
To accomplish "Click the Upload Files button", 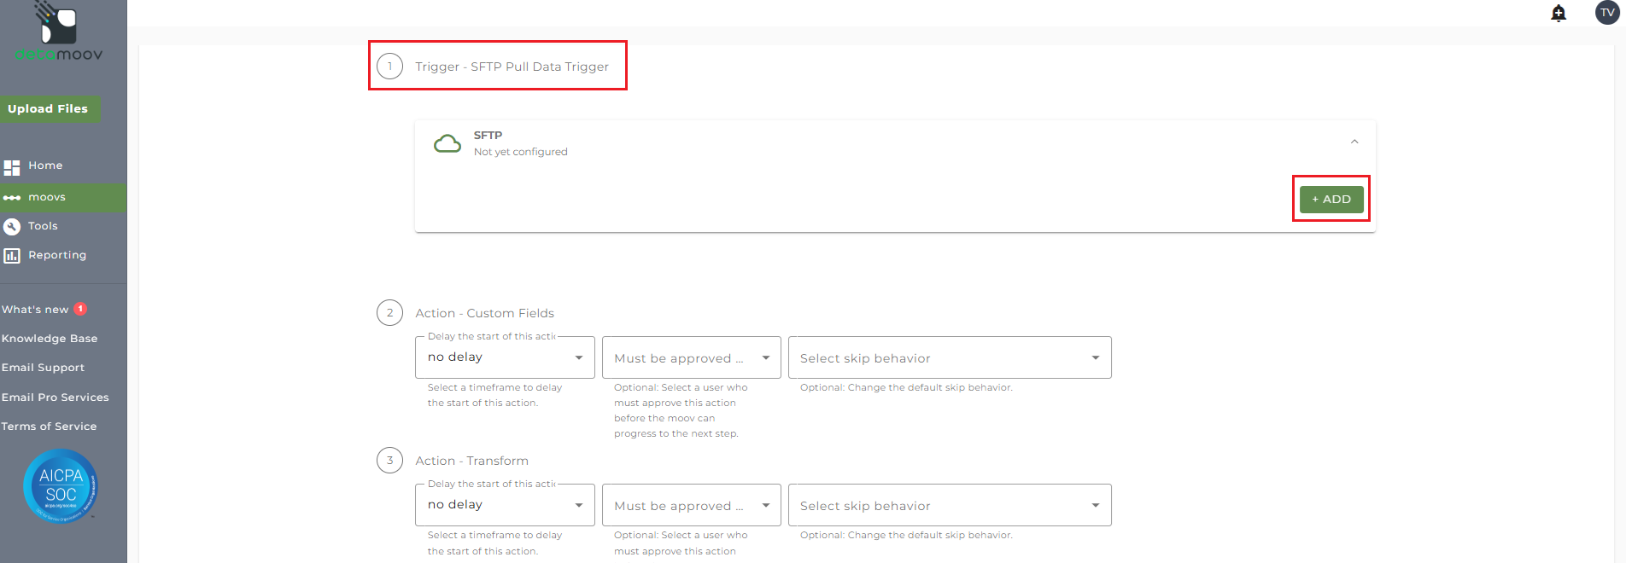I will (49, 108).
